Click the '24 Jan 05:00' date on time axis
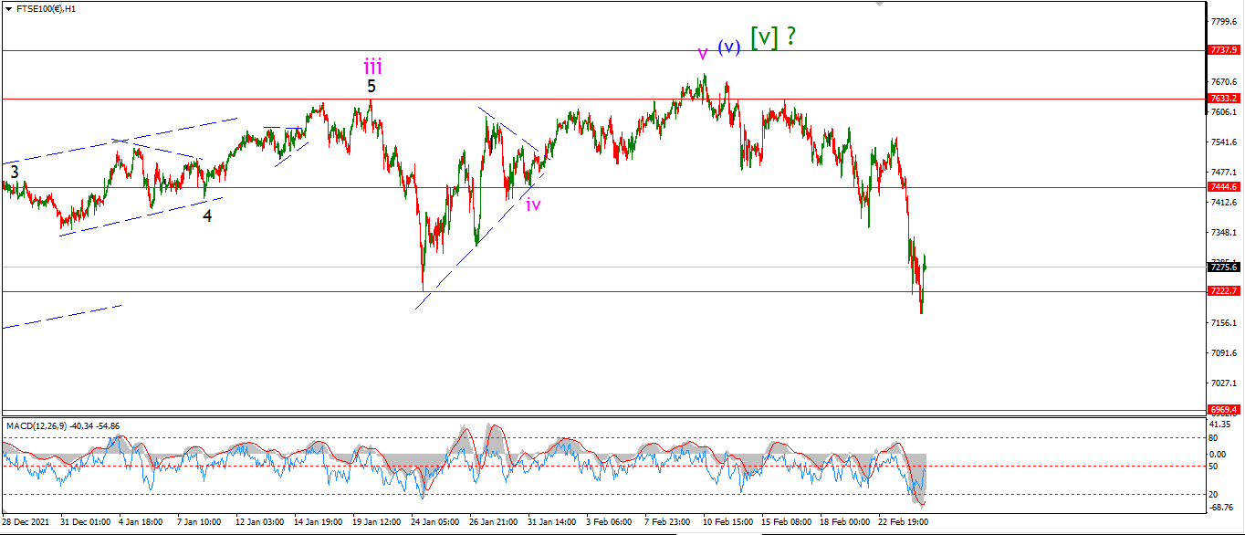 (x=434, y=522)
